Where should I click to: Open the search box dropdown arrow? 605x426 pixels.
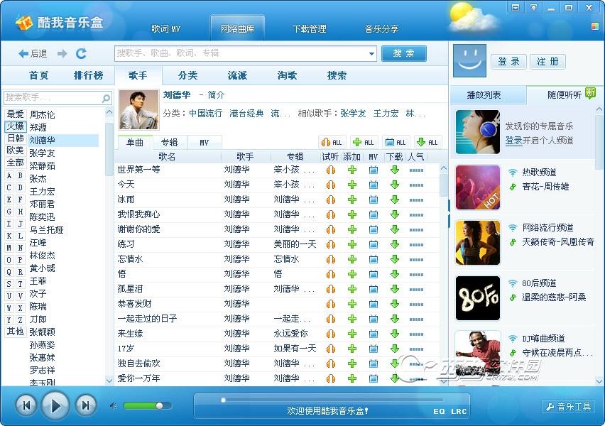371,54
